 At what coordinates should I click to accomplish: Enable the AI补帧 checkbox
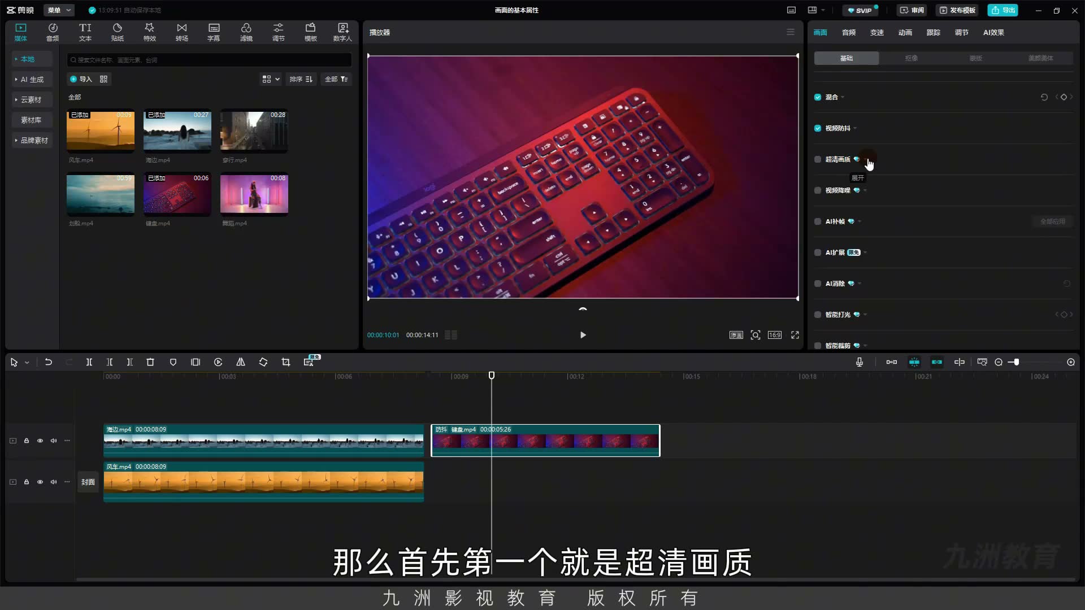(x=818, y=221)
